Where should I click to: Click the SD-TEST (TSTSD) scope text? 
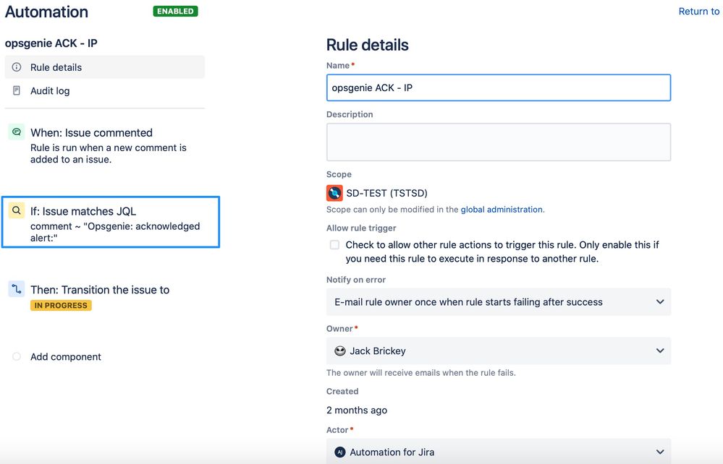[386, 193]
